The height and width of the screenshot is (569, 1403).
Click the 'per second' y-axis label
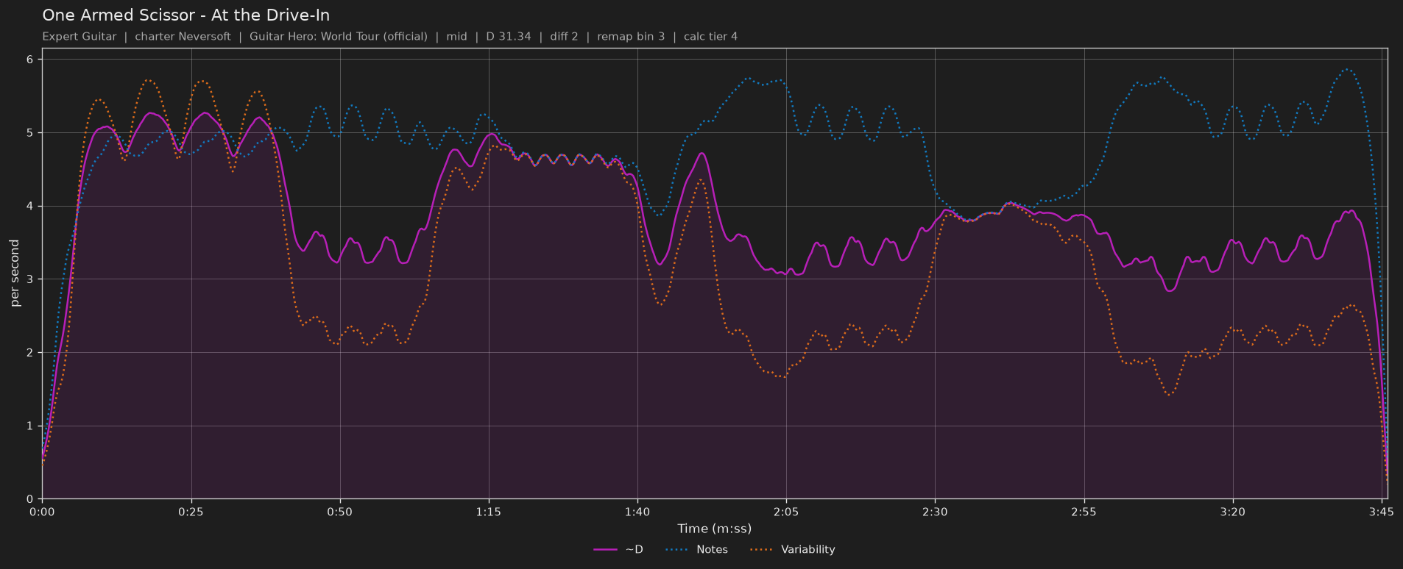click(15, 273)
